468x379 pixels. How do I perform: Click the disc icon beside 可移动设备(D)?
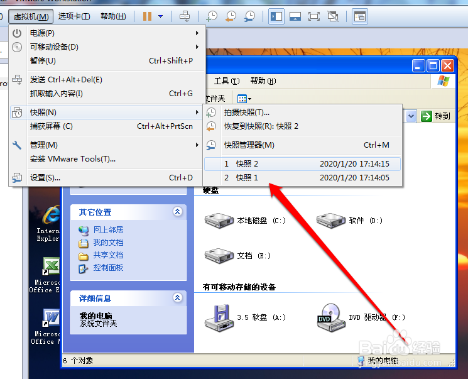point(17,47)
